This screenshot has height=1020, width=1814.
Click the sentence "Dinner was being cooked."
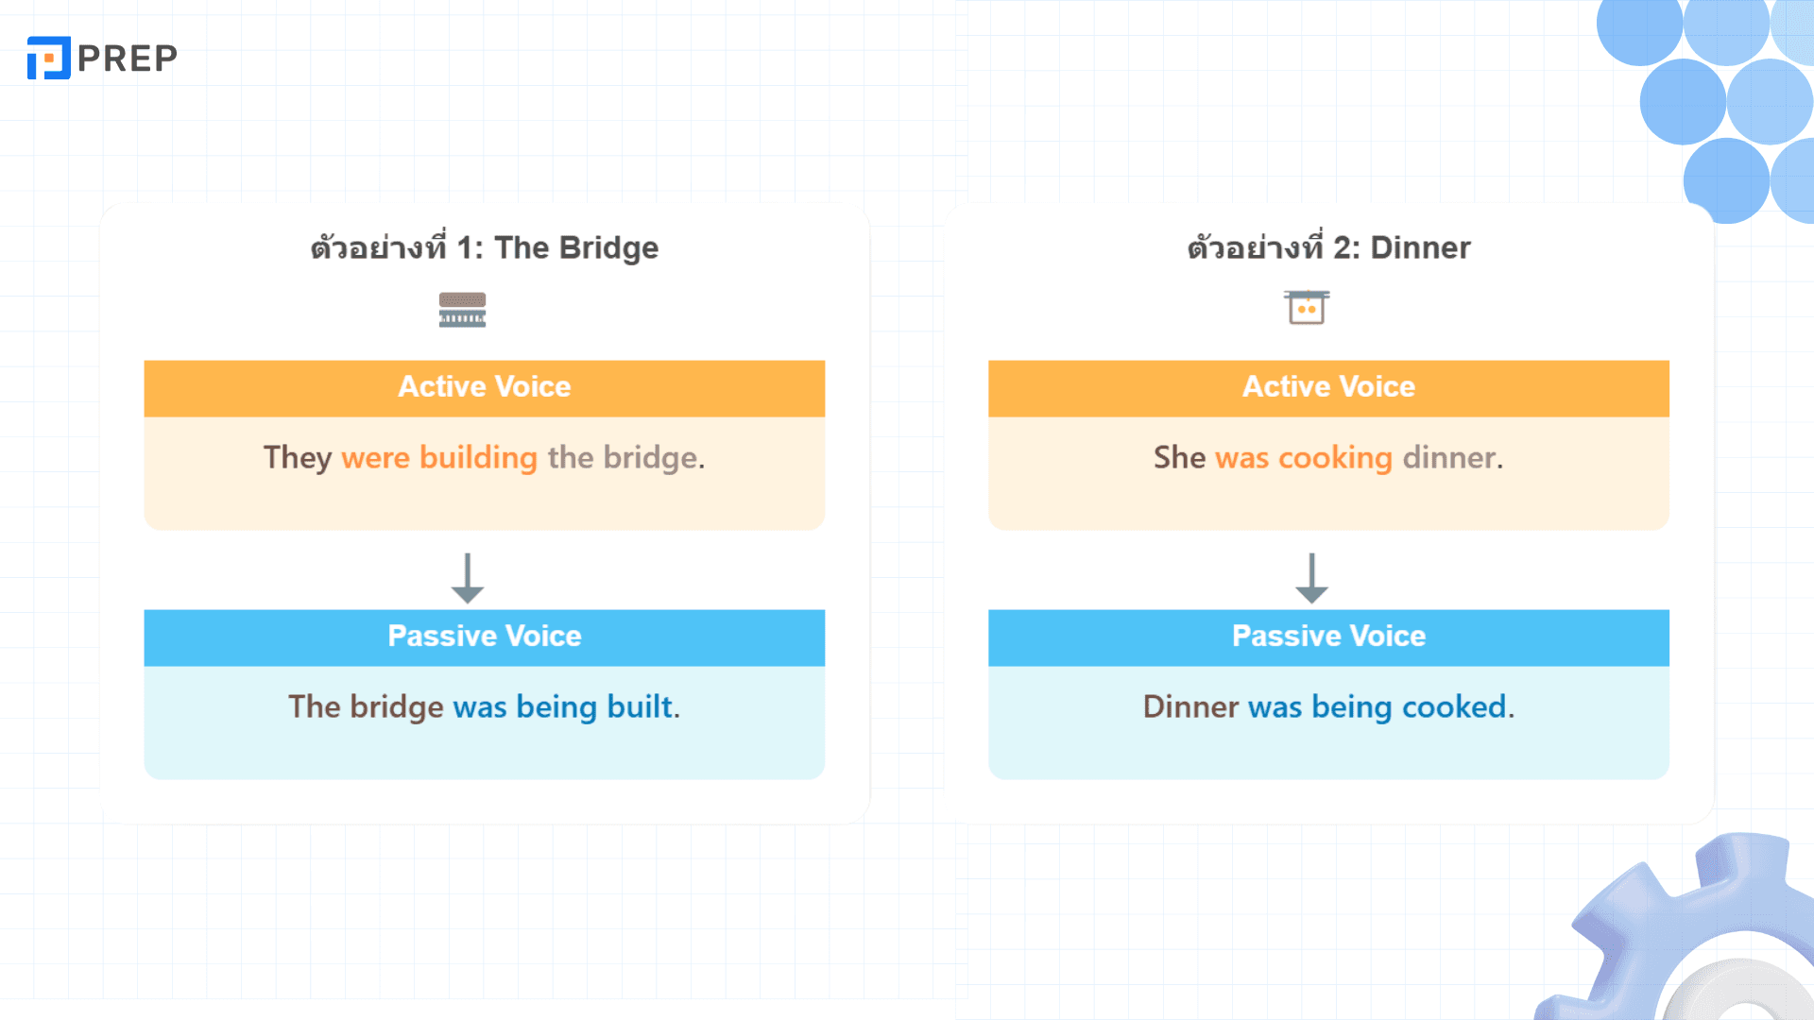tap(1328, 707)
